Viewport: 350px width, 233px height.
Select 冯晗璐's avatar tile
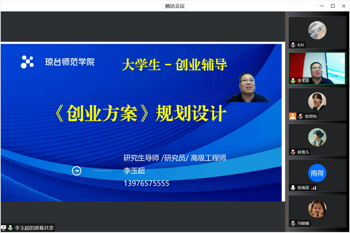point(317,208)
